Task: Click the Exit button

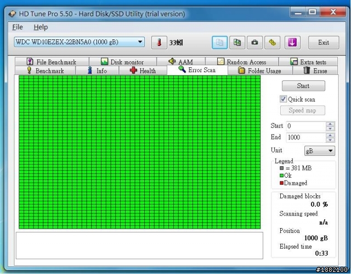Action: (324, 43)
